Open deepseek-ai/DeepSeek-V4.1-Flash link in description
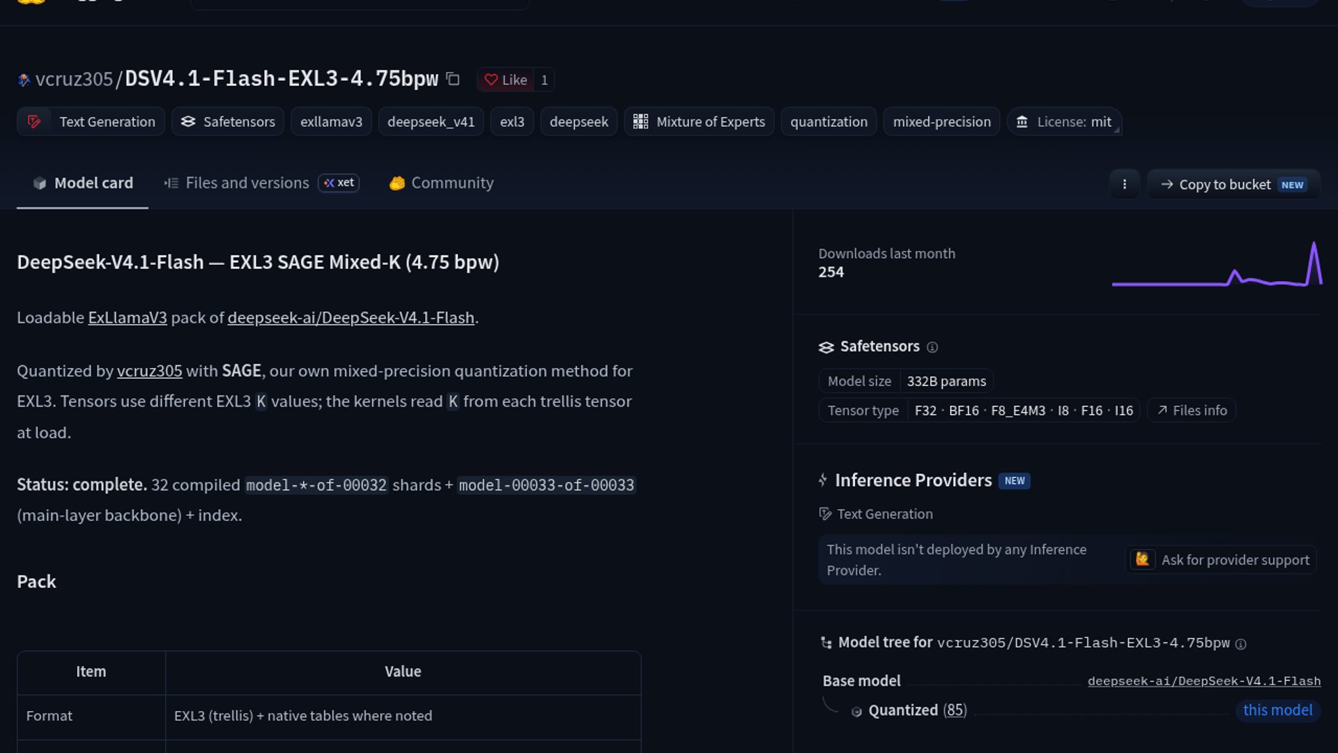1338x753 pixels. [351, 317]
